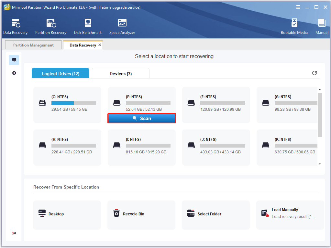Open the Space Analyzer tool
The image size is (331, 248).
(122, 26)
